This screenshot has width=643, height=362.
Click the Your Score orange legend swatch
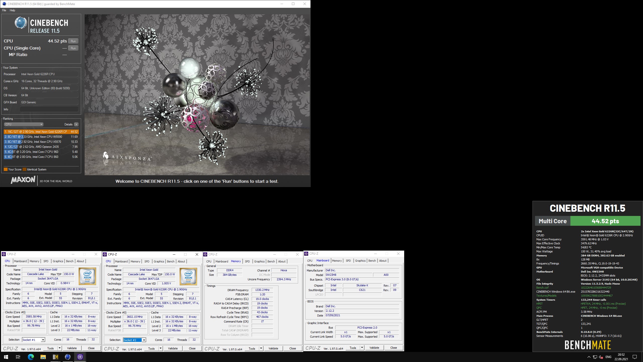pyautogui.click(x=6, y=169)
